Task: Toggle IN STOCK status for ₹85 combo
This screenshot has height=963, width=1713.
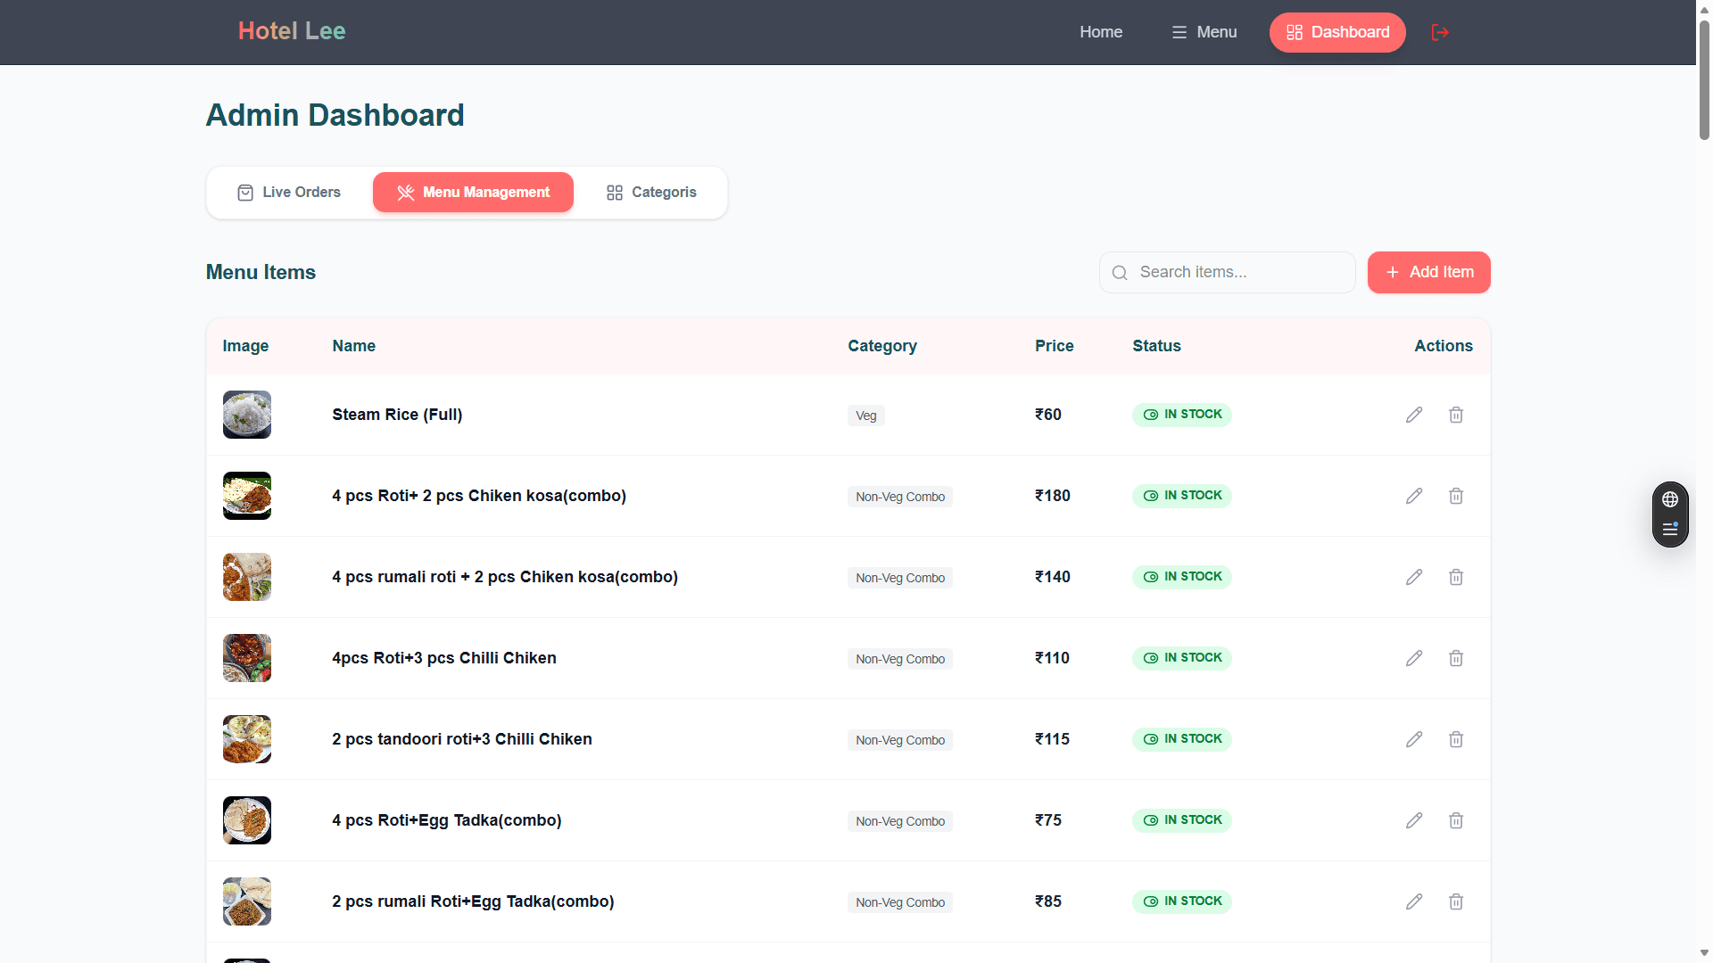Action: click(x=1182, y=901)
